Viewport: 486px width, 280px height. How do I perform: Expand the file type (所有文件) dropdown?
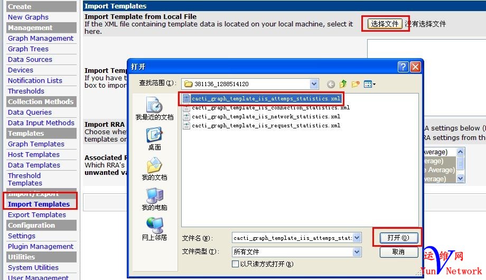[x=357, y=252]
